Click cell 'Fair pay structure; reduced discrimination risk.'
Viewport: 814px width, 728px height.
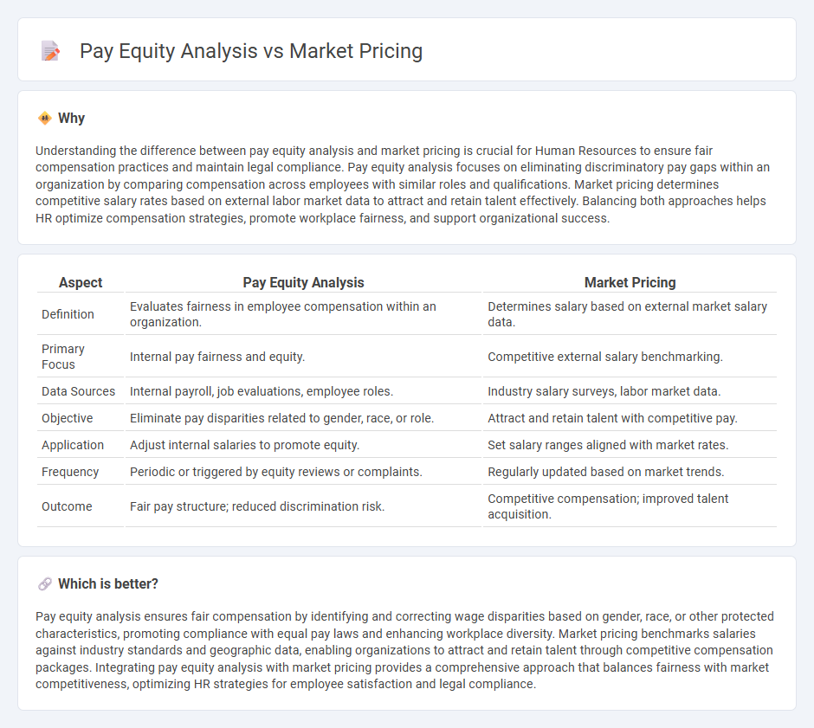coord(304,506)
